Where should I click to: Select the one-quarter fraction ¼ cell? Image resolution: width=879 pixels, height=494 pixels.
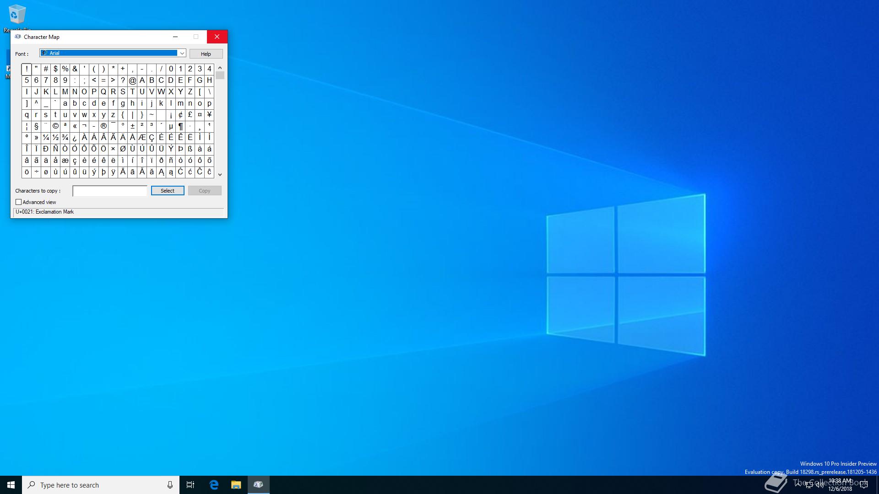coord(46,138)
